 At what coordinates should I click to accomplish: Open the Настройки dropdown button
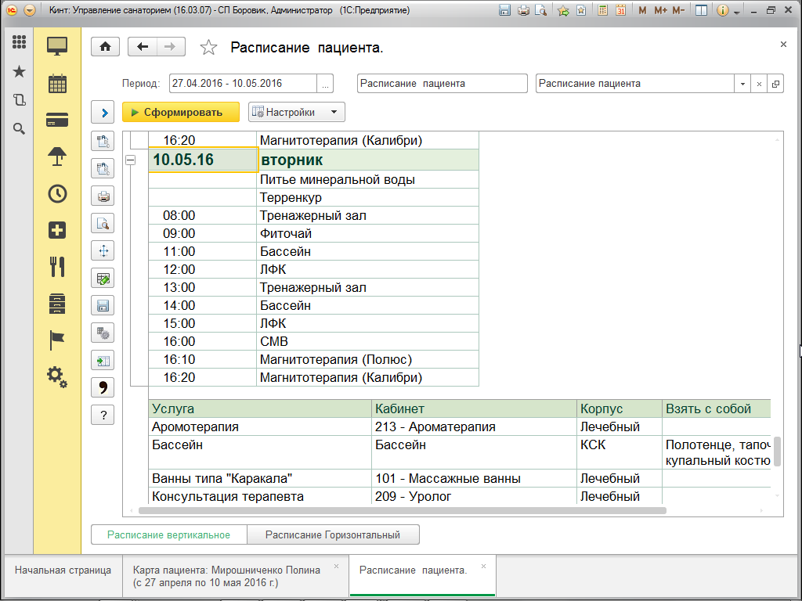tap(297, 113)
